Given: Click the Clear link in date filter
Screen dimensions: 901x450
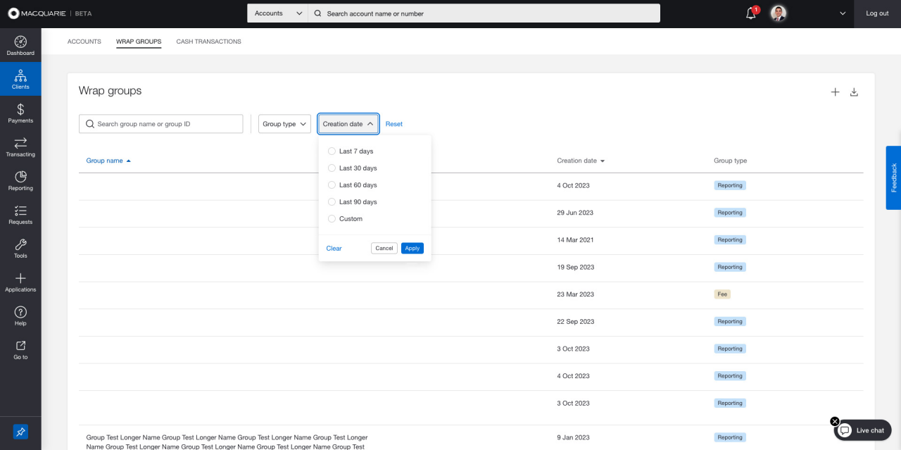Looking at the screenshot, I should tap(334, 248).
